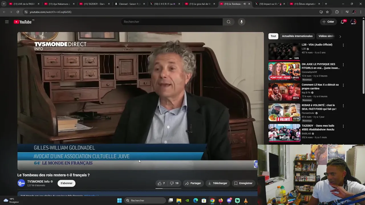Open Firefox from the taskbar

coord(221,200)
